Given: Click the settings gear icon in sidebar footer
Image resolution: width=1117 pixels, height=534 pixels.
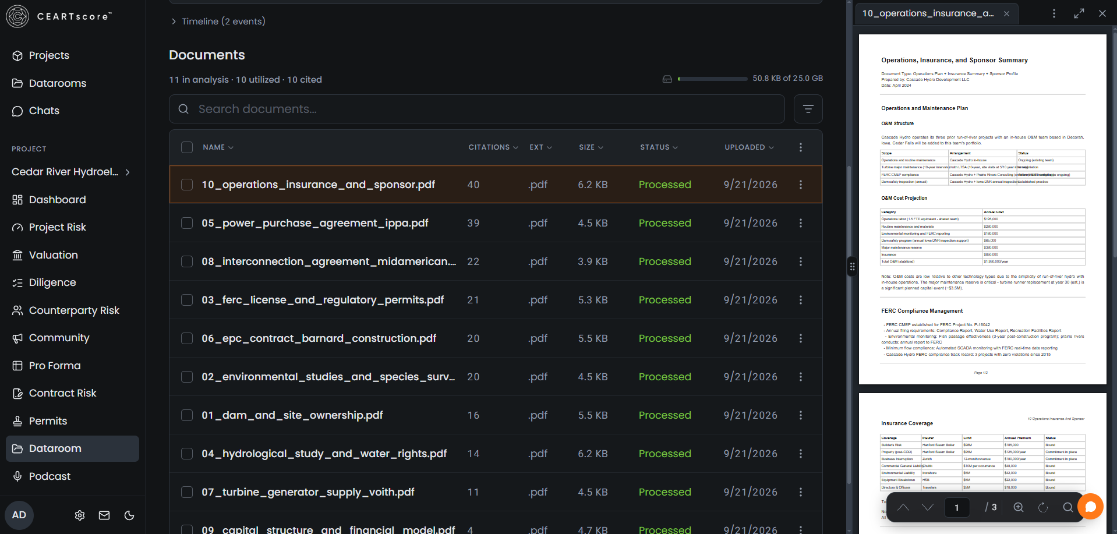Looking at the screenshot, I should (80, 515).
